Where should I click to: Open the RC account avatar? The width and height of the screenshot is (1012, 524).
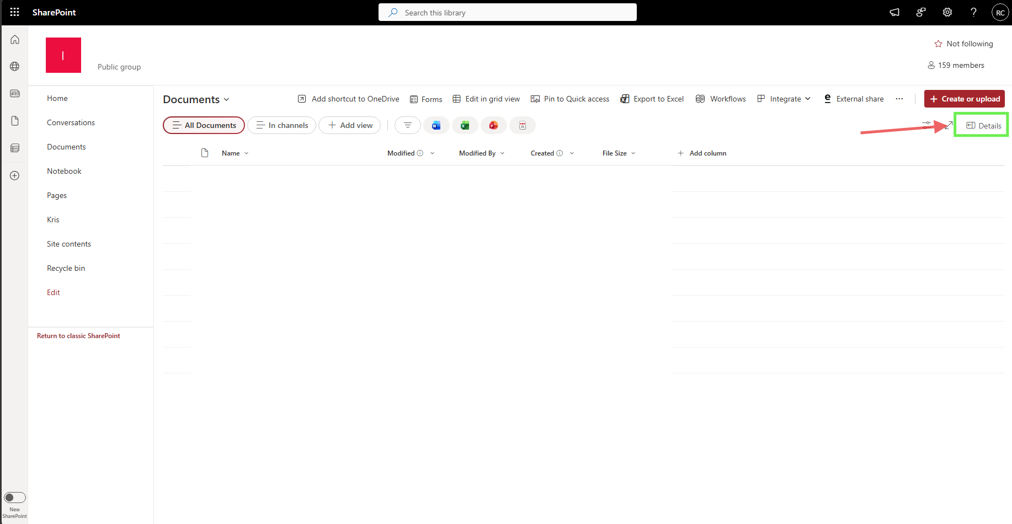[1000, 12]
